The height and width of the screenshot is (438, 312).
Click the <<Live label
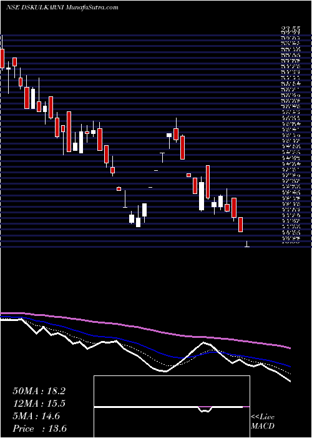[x=263, y=417]
